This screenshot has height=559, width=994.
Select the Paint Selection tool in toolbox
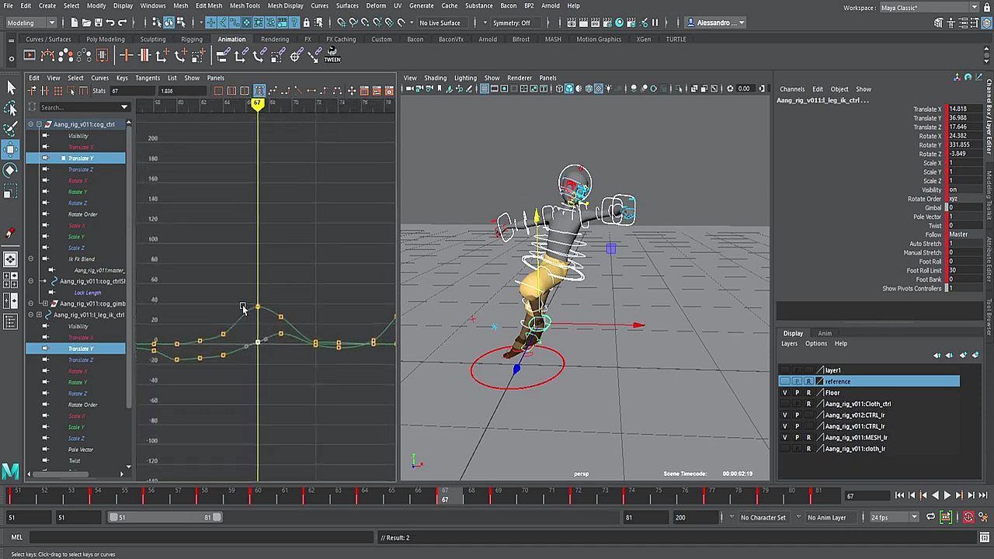11,128
